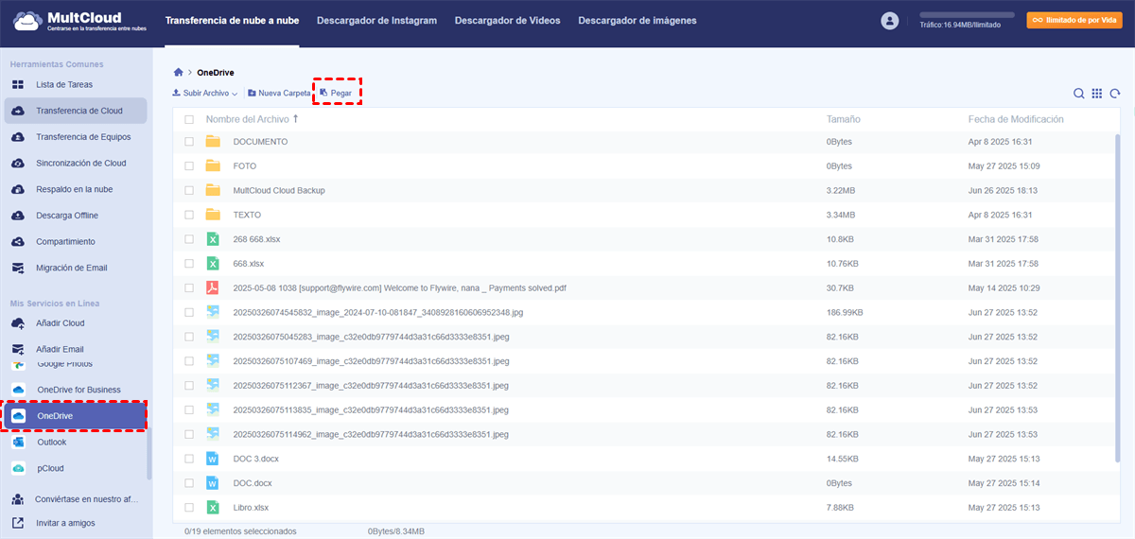This screenshot has height=539, width=1135.
Task: Open Descargador de imágenes tab
Action: click(x=637, y=20)
